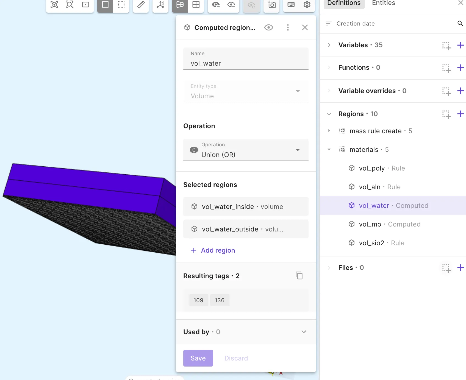The image size is (466, 380).
Task: Switch to orthographic grid view
Action: pyautogui.click(x=196, y=5)
